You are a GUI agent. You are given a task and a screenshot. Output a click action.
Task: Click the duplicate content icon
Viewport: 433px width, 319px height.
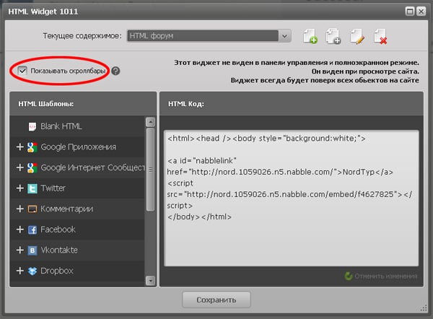coord(333,36)
